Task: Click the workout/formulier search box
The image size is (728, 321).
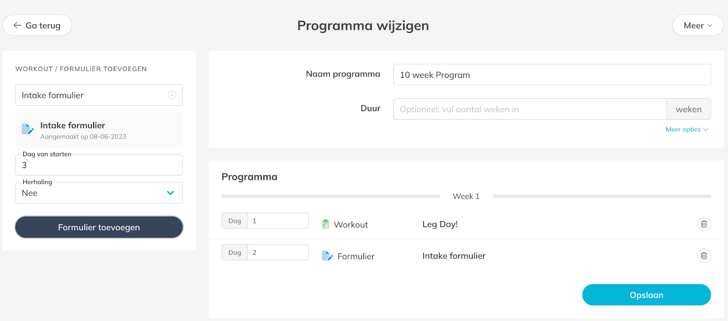Action: pyautogui.click(x=91, y=95)
